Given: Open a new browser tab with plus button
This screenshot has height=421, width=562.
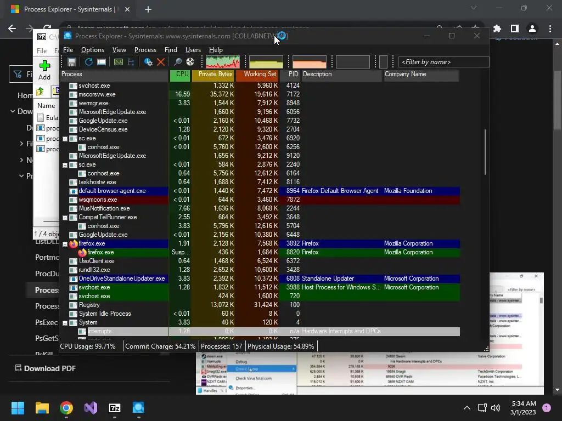Looking at the screenshot, I should [x=148, y=9].
